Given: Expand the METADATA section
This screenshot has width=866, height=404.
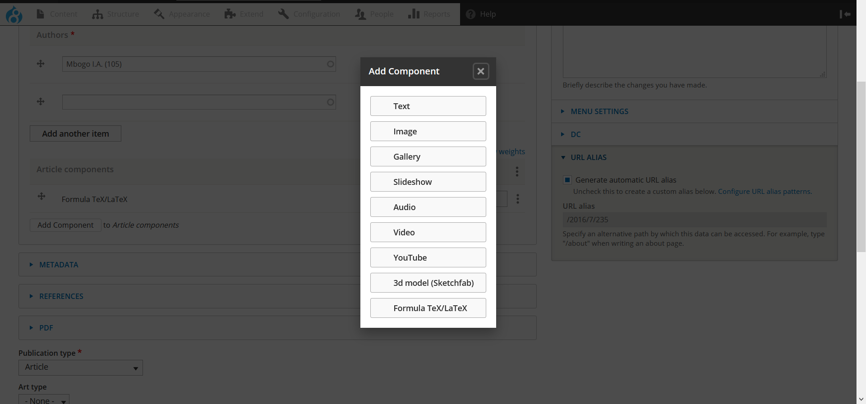Looking at the screenshot, I should (x=59, y=265).
